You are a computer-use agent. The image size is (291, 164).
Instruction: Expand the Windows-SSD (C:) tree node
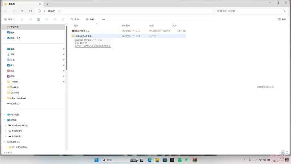(5, 125)
